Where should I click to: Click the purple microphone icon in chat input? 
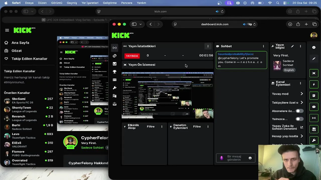coord(221,158)
